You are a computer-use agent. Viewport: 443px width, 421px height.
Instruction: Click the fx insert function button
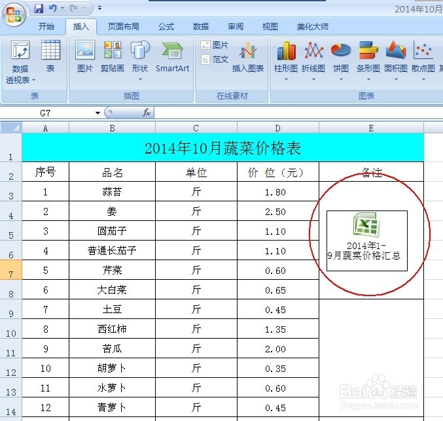147,112
